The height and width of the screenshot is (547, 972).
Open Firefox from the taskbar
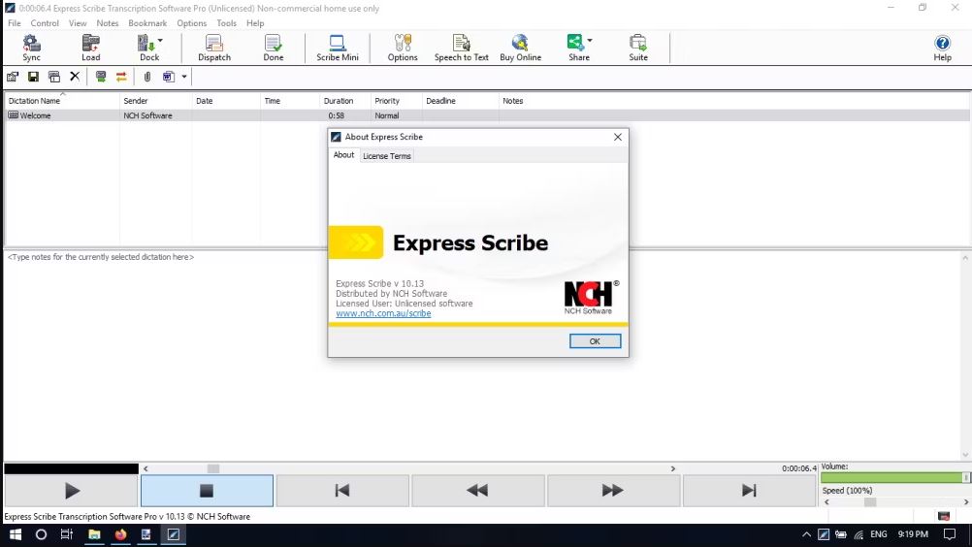[120, 534]
